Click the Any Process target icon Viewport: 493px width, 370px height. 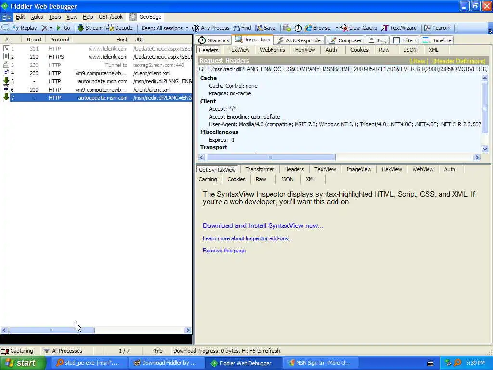coord(195,28)
